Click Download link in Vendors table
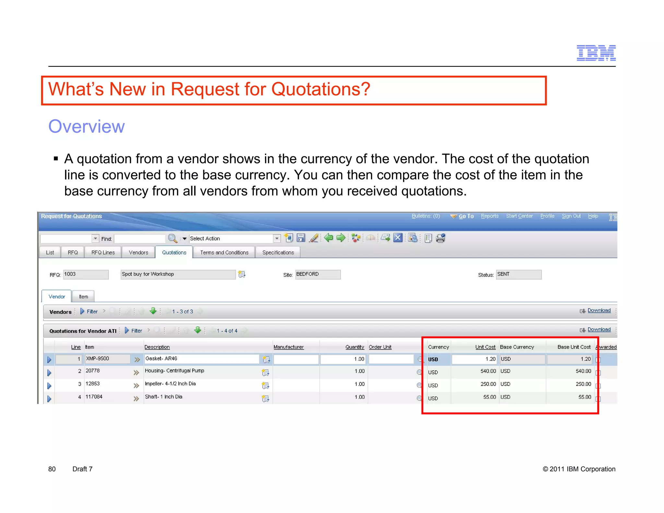 (599, 310)
